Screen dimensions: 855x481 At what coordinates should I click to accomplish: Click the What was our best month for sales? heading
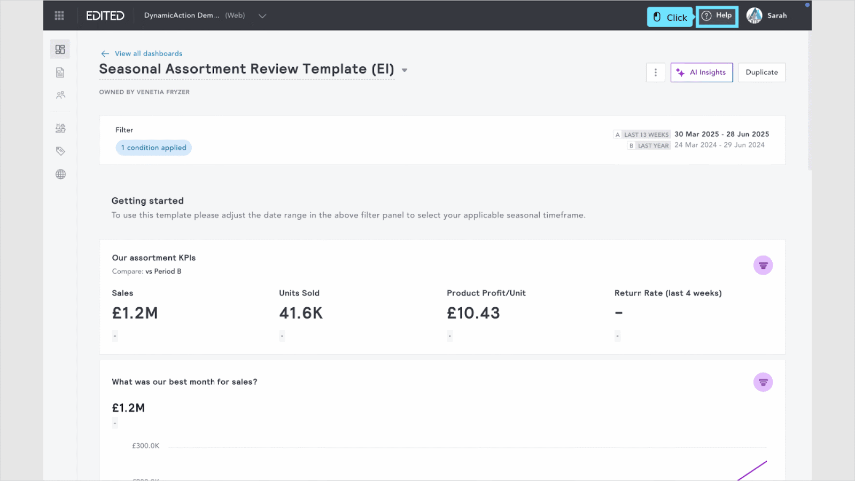[184, 382]
